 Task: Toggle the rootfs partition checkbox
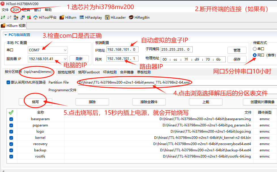coord(11,156)
